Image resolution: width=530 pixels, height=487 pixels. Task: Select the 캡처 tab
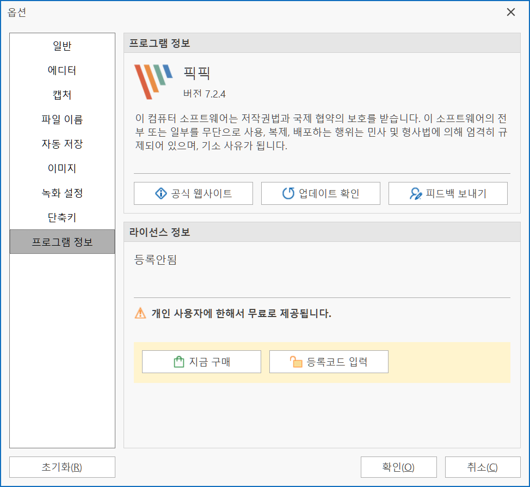(x=62, y=95)
